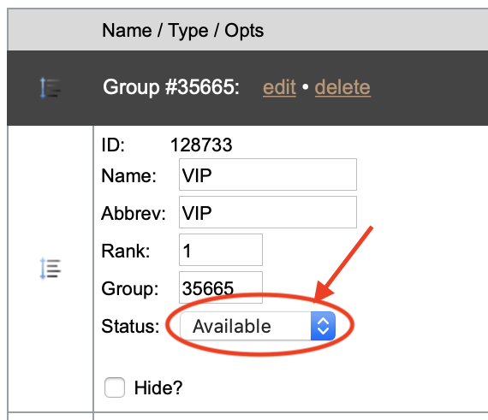Click the Name / Type / Opts column header
This screenshot has width=488, height=420.
click(182, 31)
